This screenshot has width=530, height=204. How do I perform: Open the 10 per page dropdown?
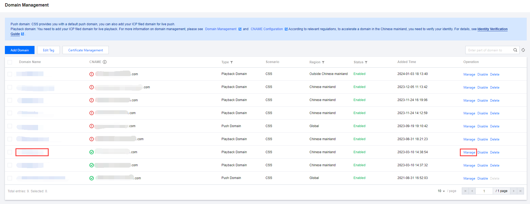[441, 191]
